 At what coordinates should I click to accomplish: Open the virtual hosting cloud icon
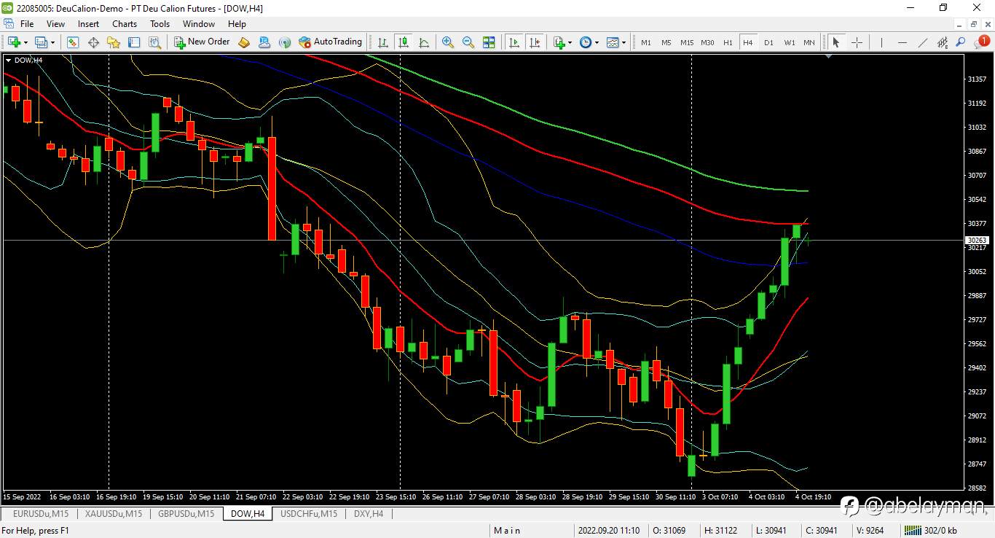264,42
